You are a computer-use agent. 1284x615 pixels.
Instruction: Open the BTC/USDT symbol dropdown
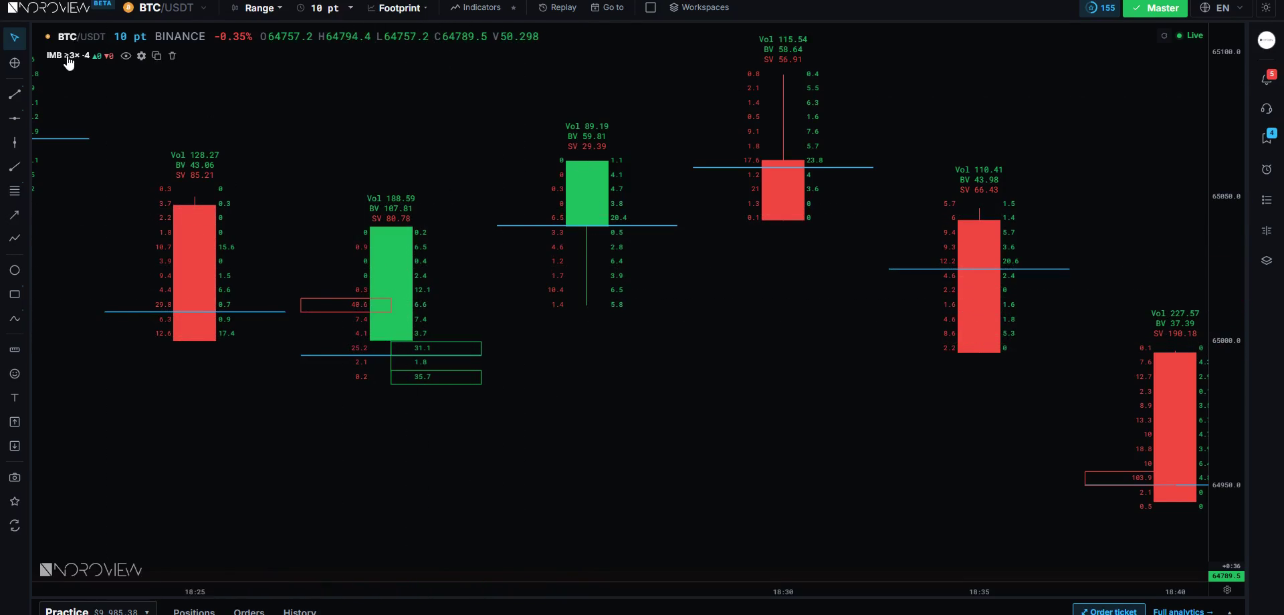tap(165, 8)
